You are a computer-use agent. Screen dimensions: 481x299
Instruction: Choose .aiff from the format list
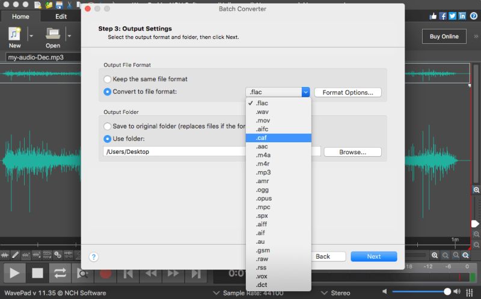278,225
